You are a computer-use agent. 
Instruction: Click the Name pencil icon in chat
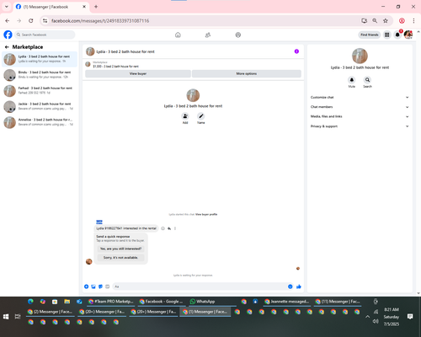[x=200, y=116]
